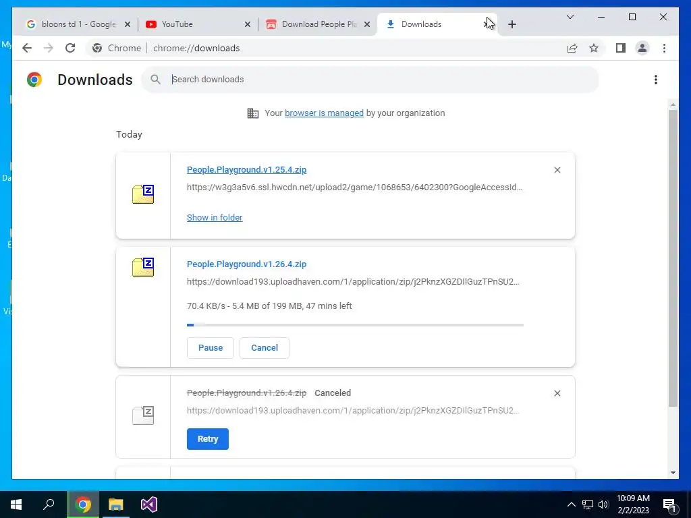Click the zip icon of the downloading v1.26.4 file

[143, 267]
